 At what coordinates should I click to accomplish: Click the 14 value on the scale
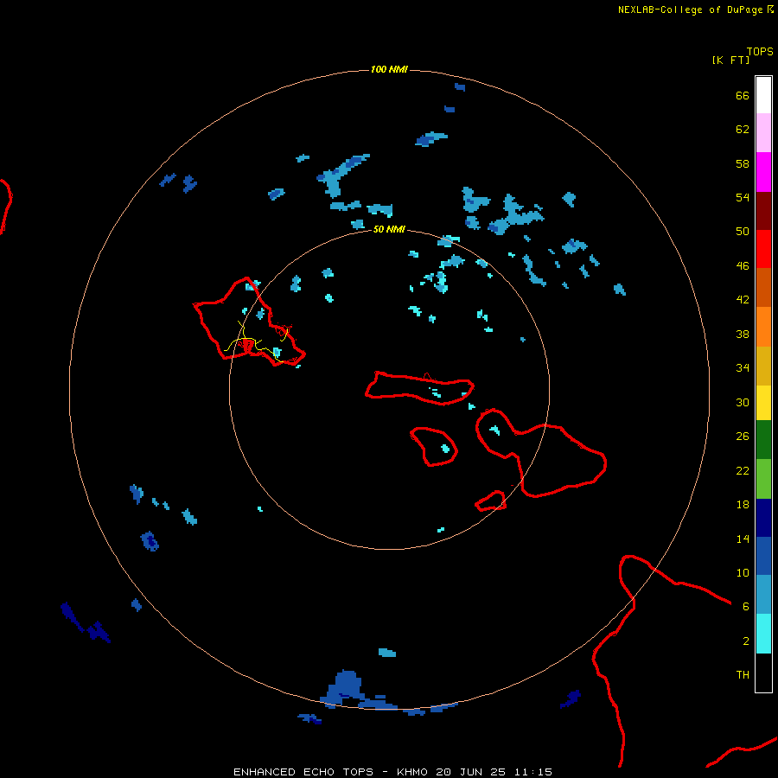point(743,539)
